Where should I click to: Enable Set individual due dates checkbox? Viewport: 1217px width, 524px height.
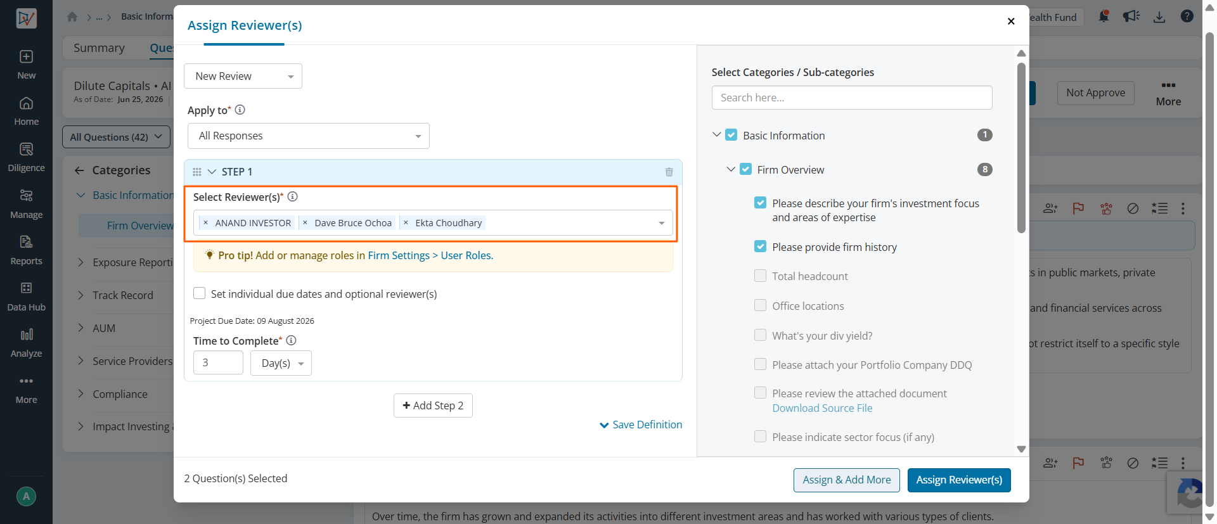point(199,293)
